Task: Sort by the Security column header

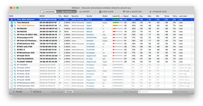Action: coord(75,16)
